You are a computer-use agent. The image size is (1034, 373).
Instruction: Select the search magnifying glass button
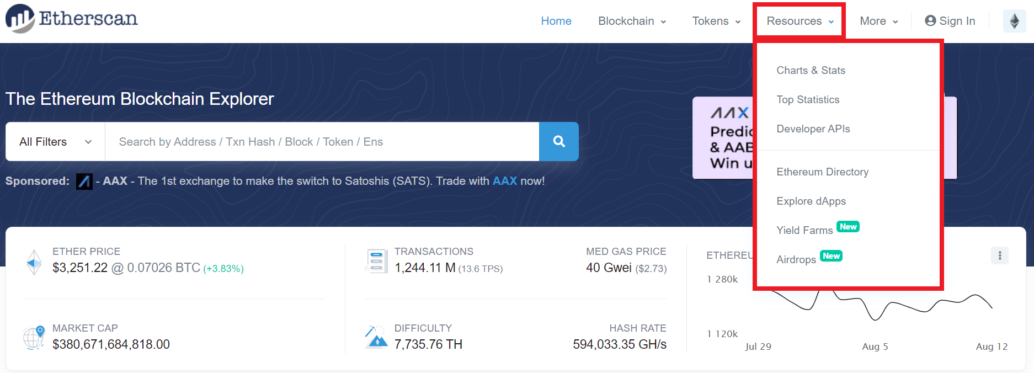click(x=559, y=141)
